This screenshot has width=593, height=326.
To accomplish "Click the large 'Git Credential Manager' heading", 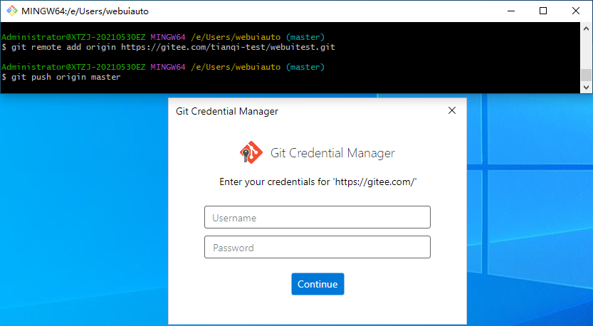I will click(332, 153).
